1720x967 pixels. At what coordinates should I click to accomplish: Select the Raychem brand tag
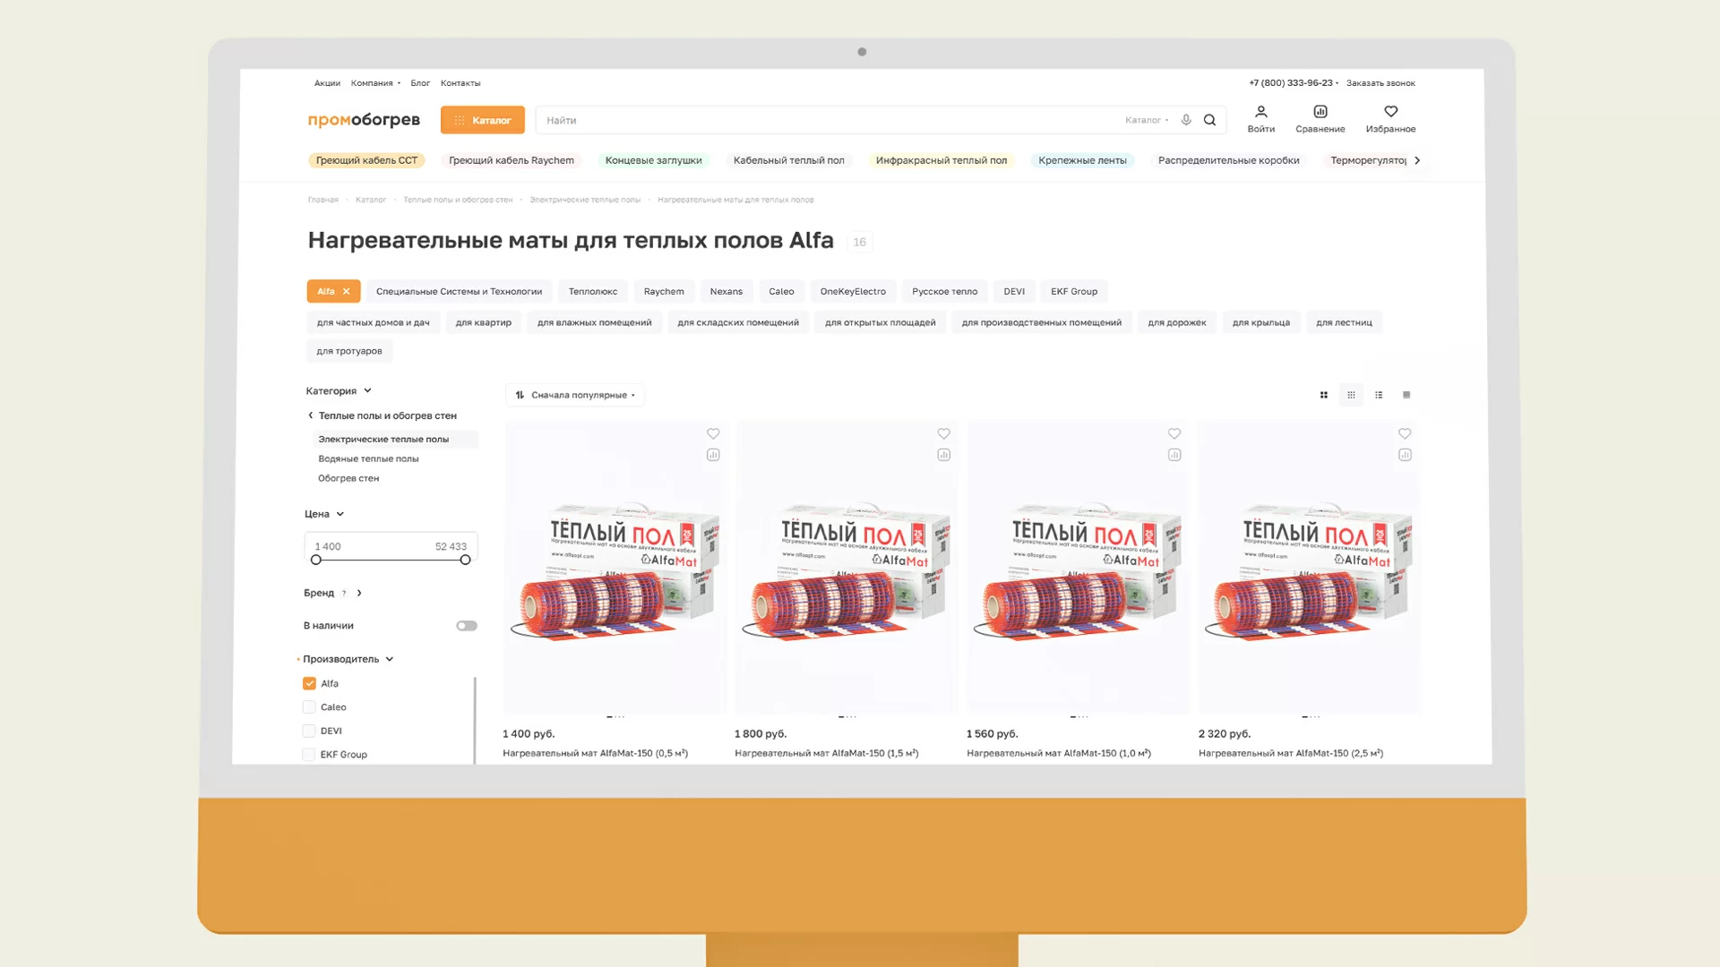pos(663,291)
